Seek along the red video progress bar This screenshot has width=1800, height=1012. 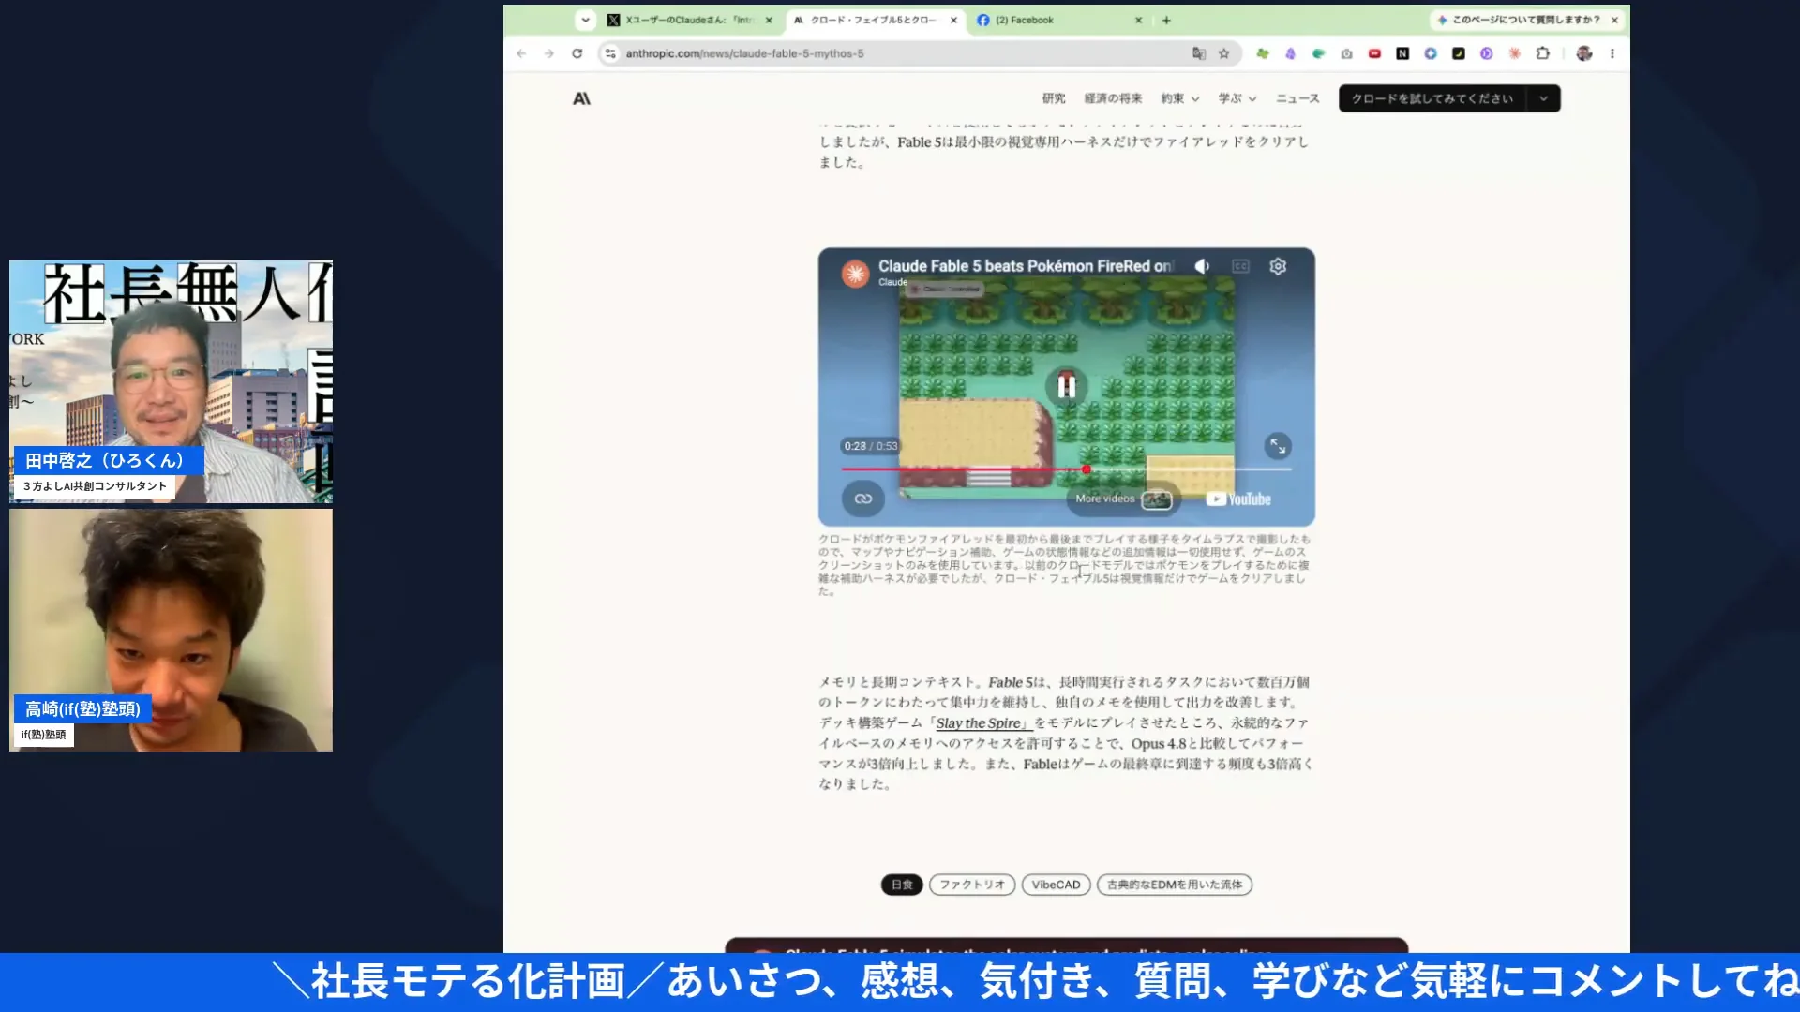(1066, 469)
